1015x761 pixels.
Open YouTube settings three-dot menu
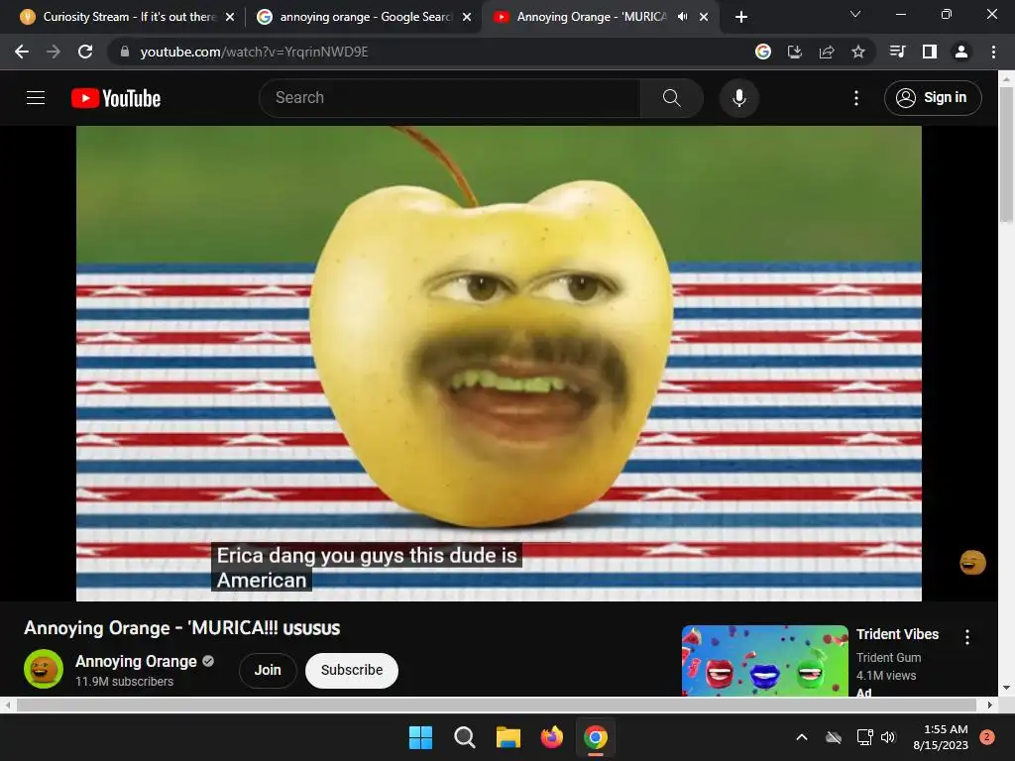[855, 98]
